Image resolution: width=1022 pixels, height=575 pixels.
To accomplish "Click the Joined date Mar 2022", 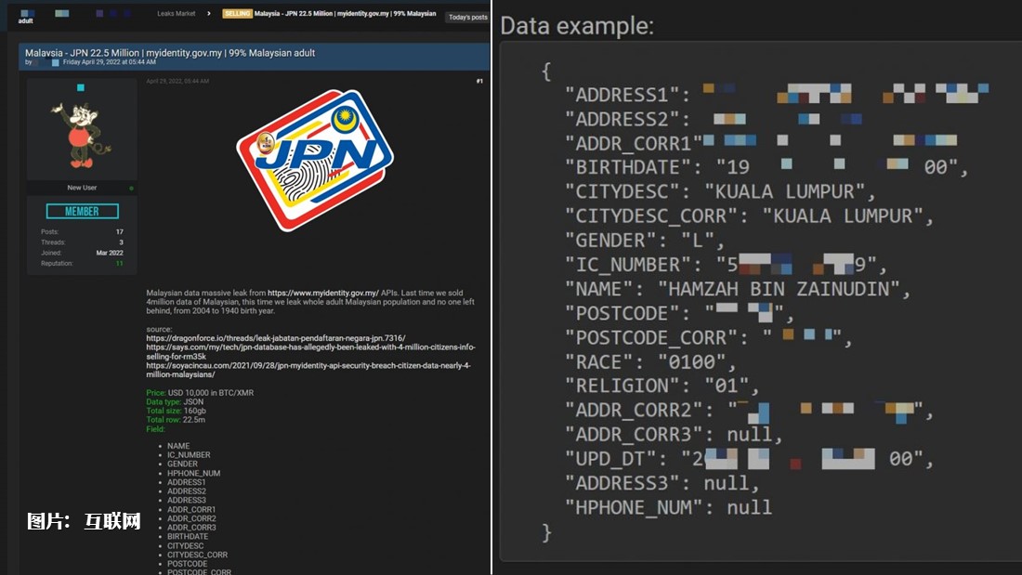I will click(x=110, y=253).
